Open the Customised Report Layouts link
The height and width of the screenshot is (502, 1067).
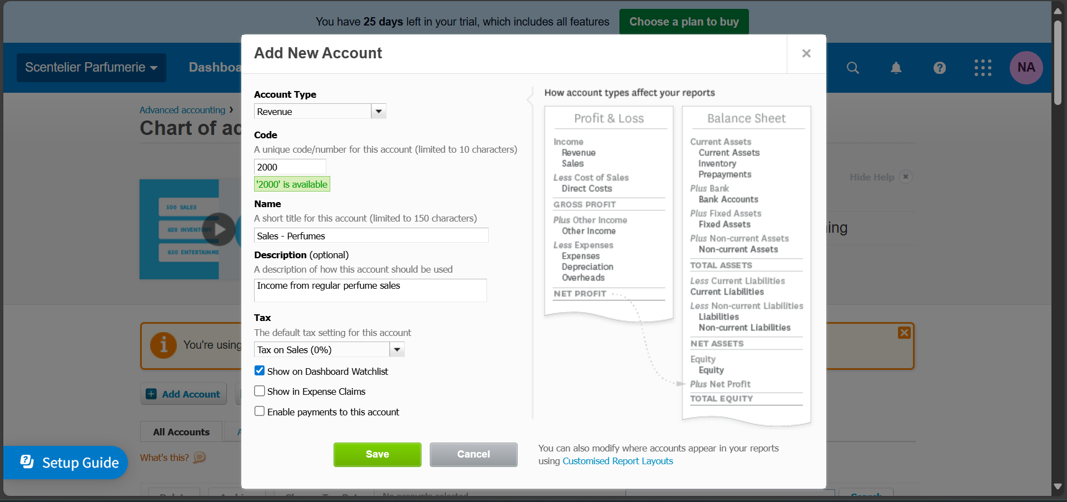pyautogui.click(x=618, y=461)
